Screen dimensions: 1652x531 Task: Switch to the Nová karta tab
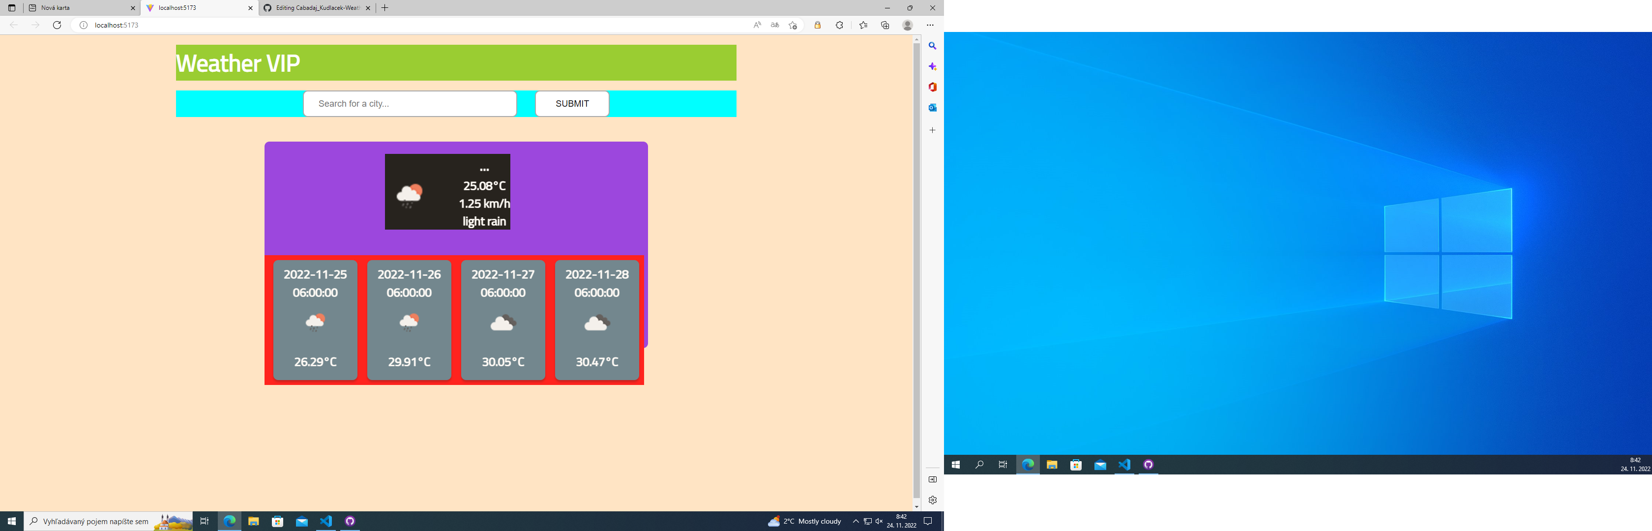(82, 8)
